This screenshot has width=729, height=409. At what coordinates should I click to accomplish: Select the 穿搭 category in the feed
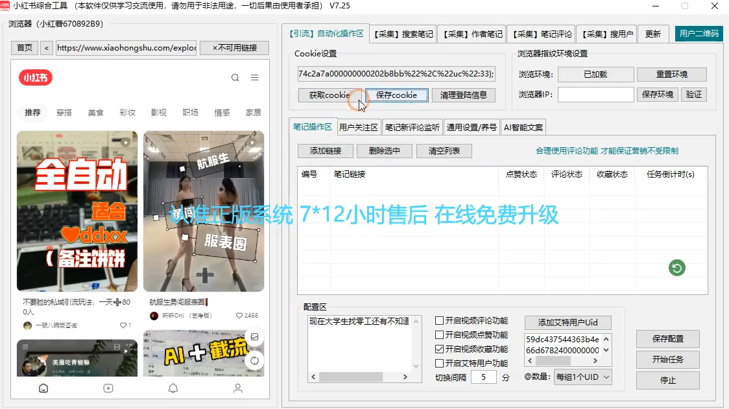pos(64,113)
